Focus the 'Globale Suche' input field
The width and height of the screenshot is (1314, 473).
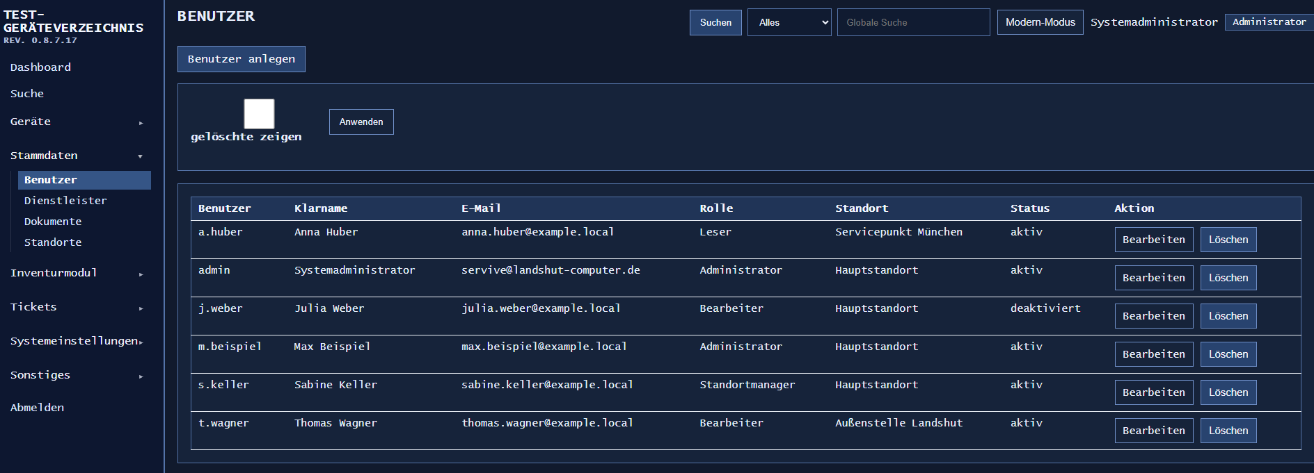pos(913,22)
